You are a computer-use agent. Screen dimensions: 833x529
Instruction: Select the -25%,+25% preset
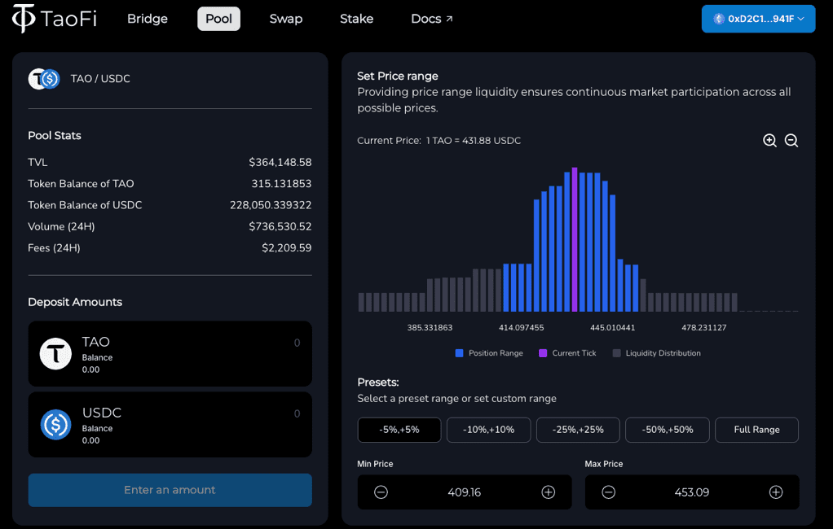coord(578,430)
